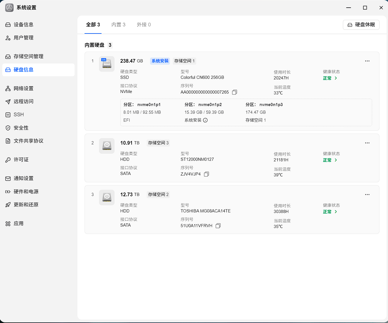Image resolution: width=388 pixels, height=323 pixels.
Task: Click temperature value 39℃
Action: (278, 175)
